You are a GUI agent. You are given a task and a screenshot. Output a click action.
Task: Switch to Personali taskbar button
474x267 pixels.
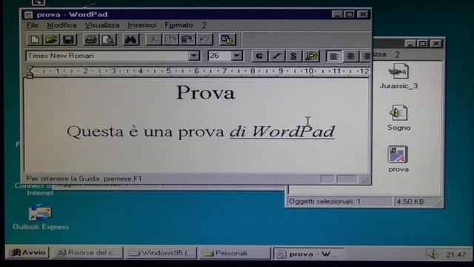pos(234,253)
